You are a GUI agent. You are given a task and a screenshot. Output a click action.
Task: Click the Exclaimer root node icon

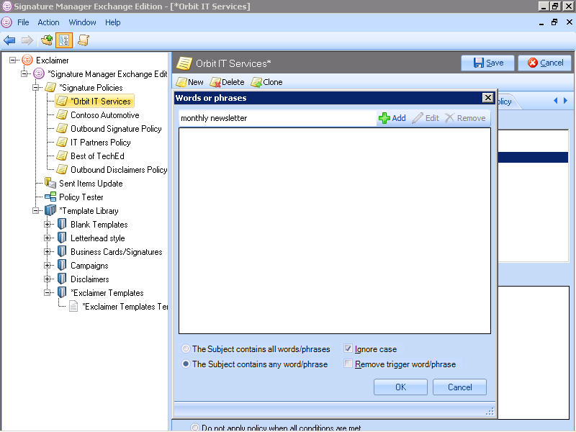click(x=27, y=60)
